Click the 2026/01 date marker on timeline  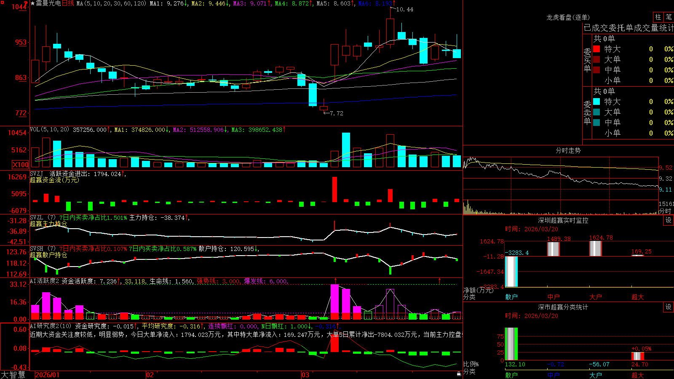coord(48,375)
